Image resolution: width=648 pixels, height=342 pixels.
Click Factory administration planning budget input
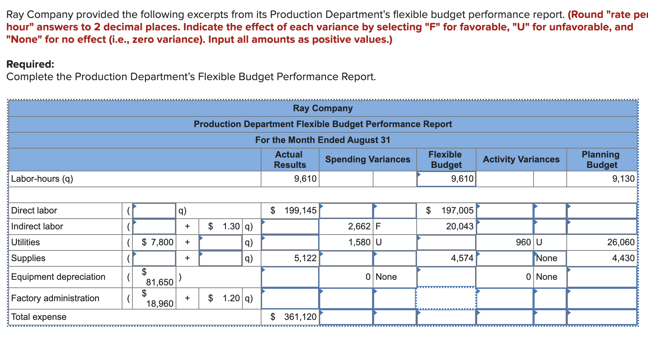[x=602, y=298]
